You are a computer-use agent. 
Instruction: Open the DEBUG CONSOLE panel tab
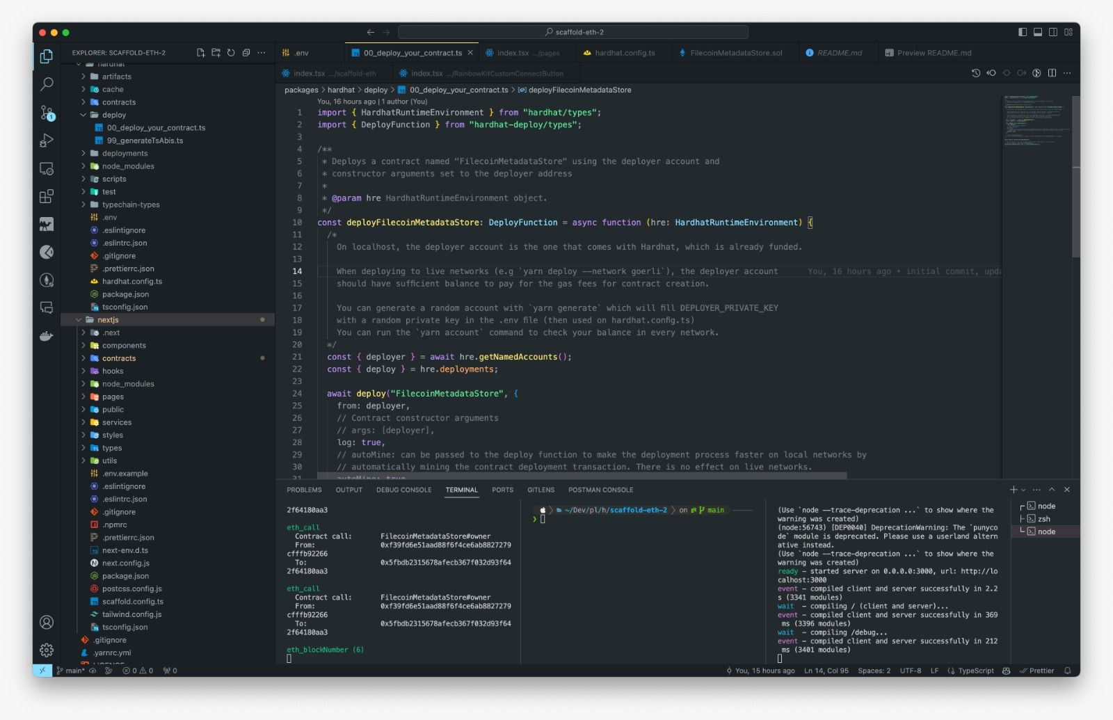(403, 490)
